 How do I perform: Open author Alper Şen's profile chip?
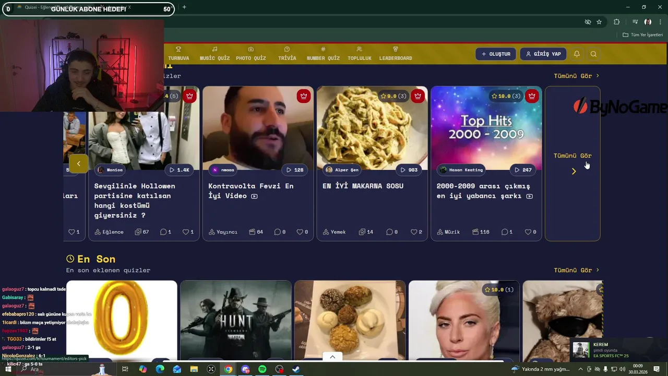click(342, 170)
